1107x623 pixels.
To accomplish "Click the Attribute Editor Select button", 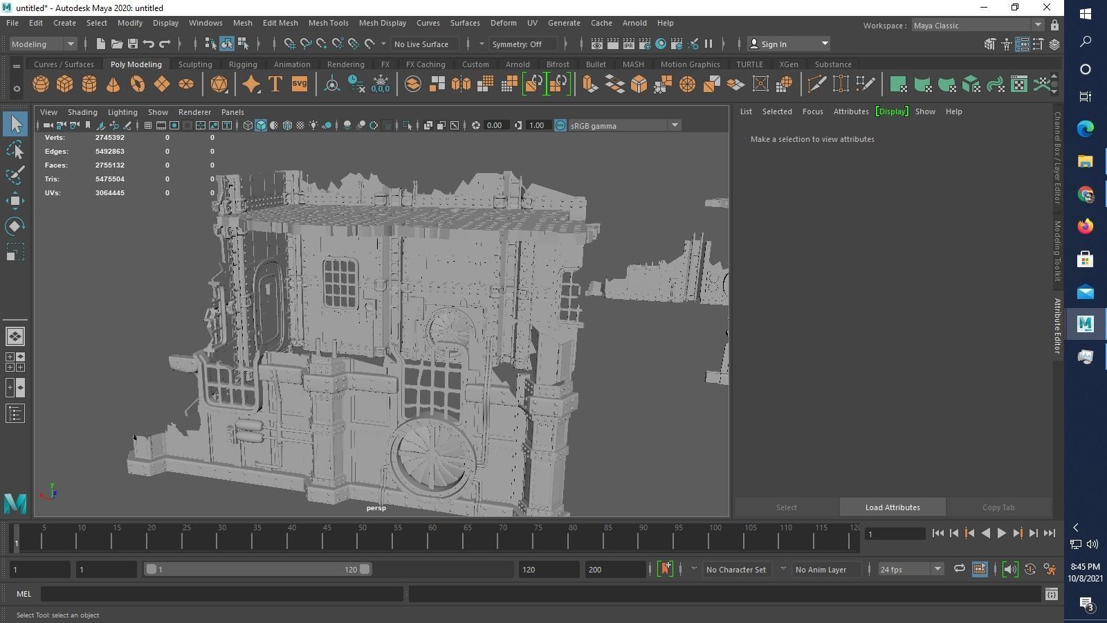I will click(786, 507).
